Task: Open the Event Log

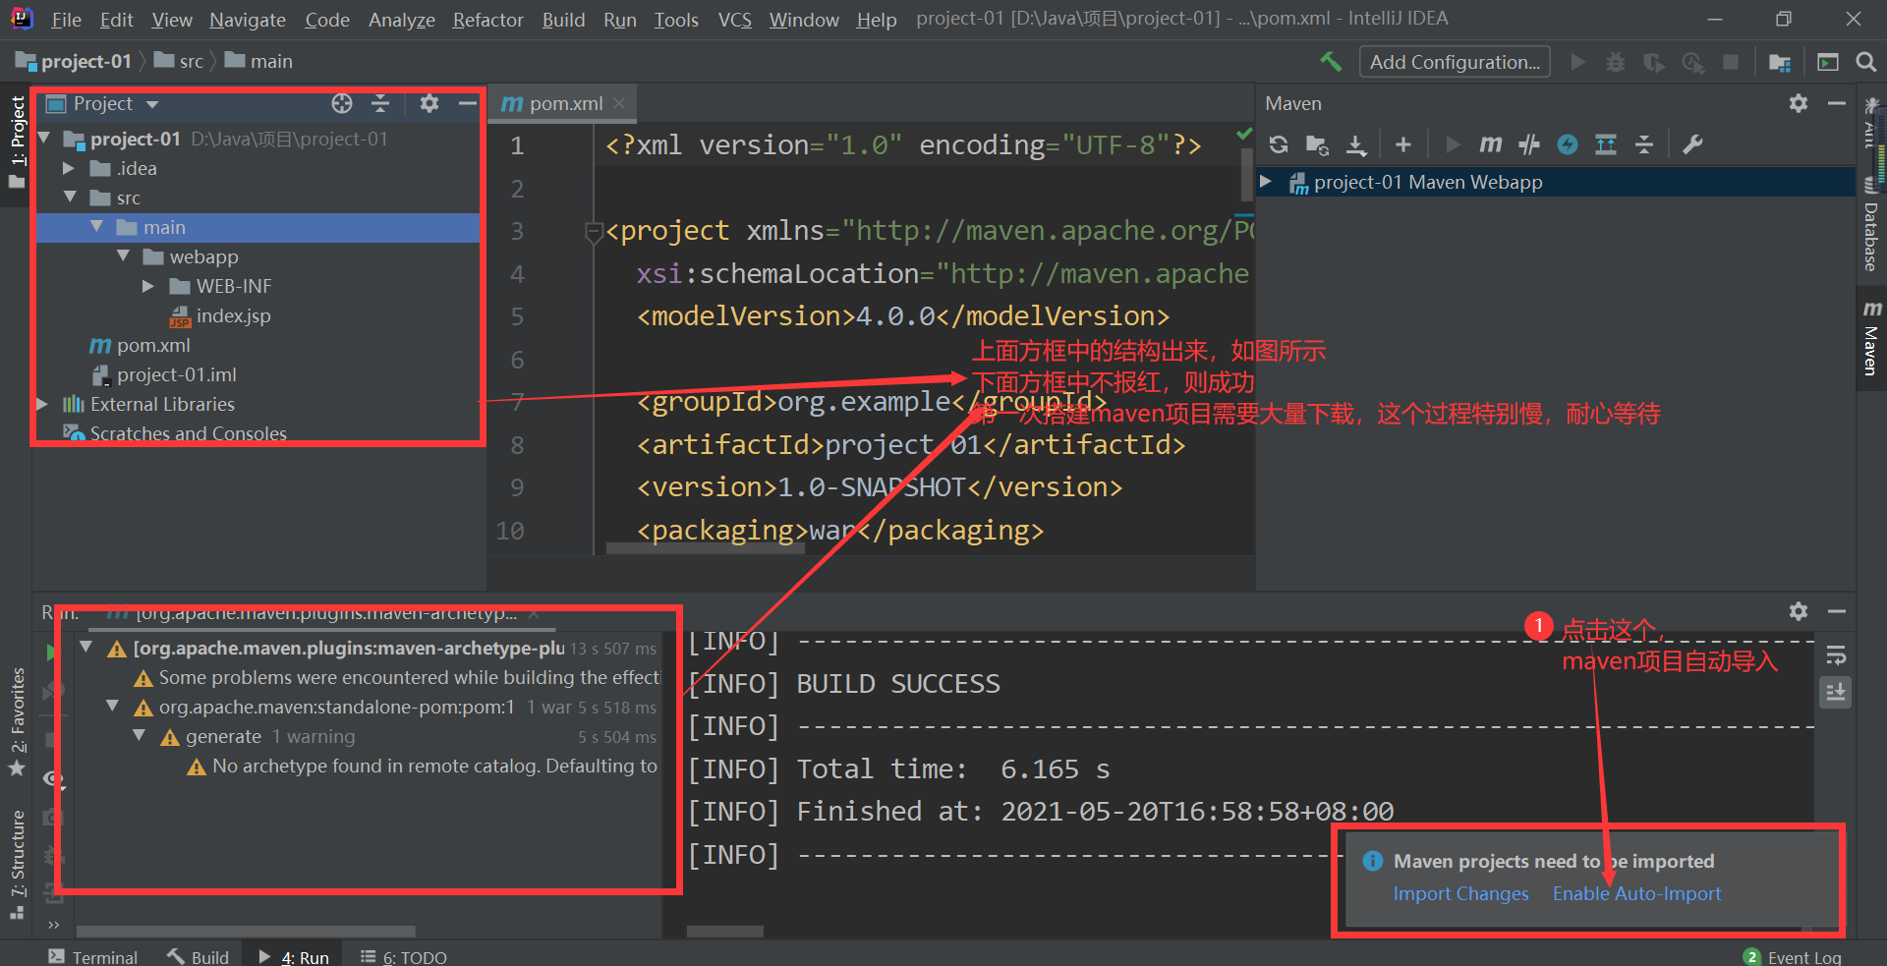Action: [1793, 956]
